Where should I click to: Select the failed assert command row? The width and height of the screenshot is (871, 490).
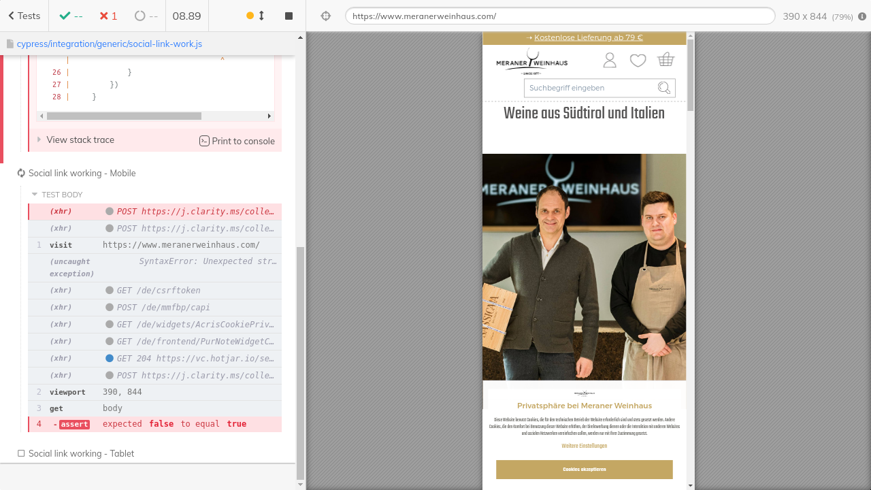point(155,424)
